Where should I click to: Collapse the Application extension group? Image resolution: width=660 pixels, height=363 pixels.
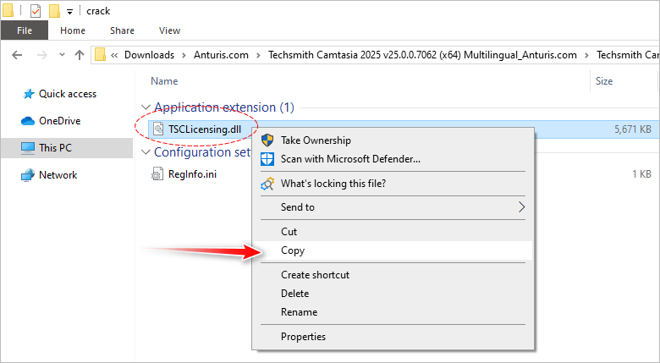coord(146,107)
